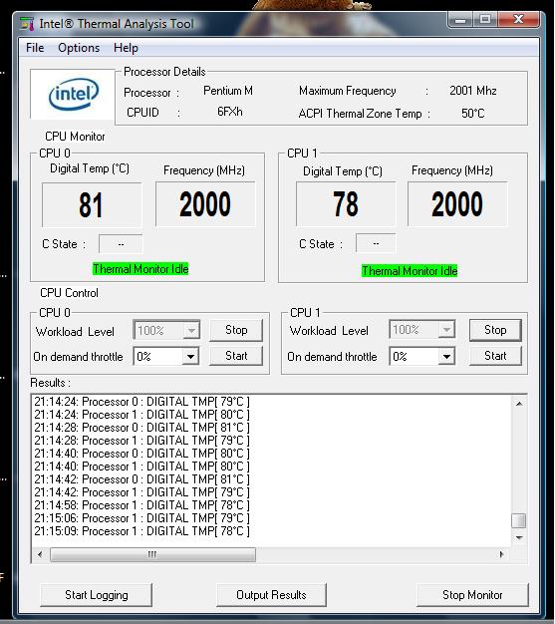Click the Results list scroll up arrow
555x624 pixels.
[519, 404]
